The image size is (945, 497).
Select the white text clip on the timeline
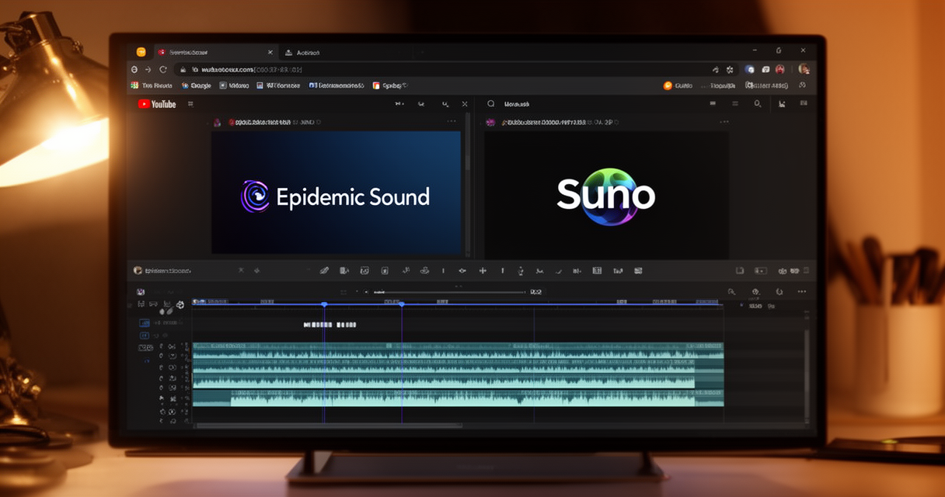(x=330, y=325)
